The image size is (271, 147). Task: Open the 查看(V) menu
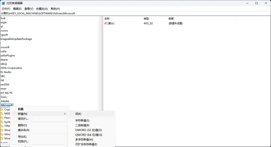29,9
